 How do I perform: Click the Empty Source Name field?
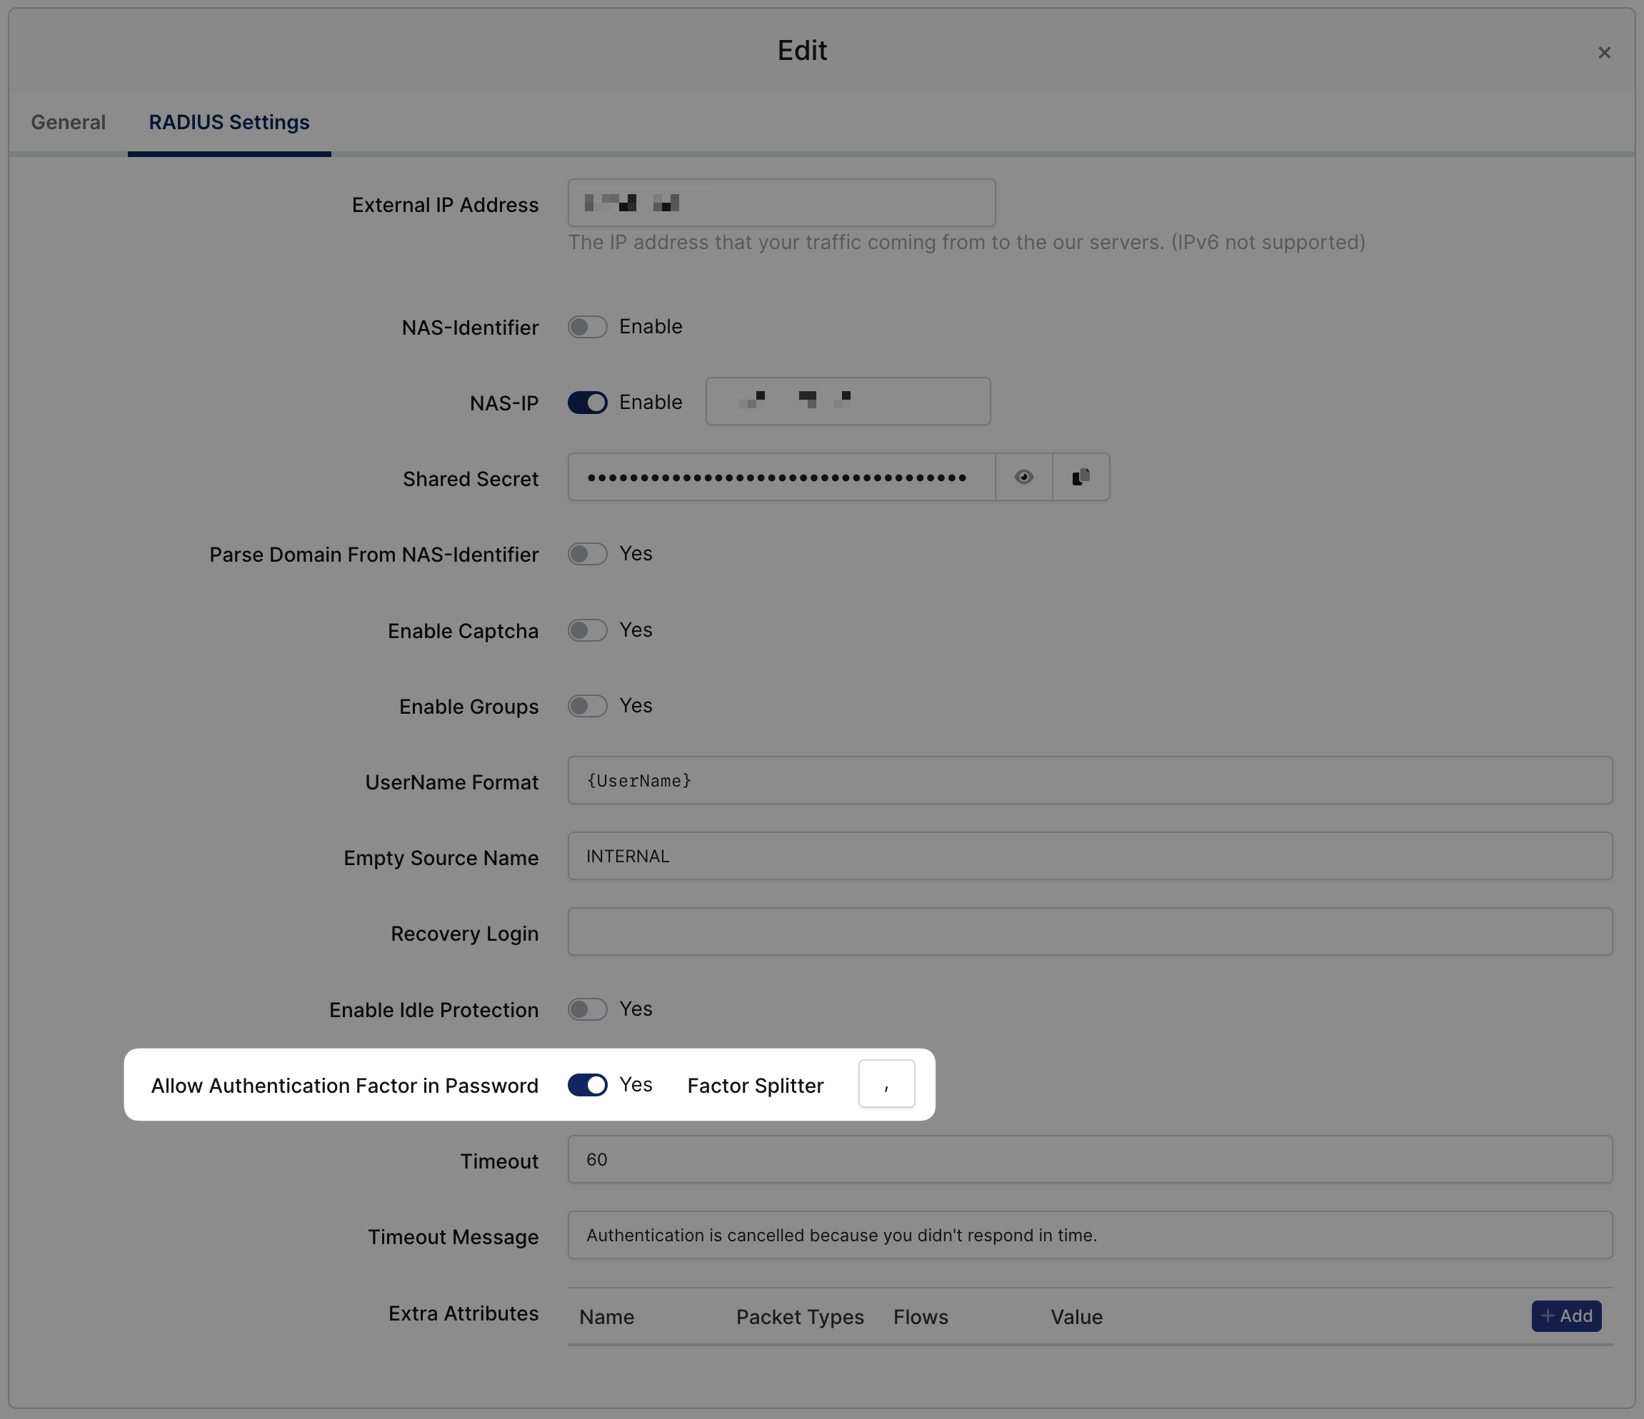[x=1089, y=856]
